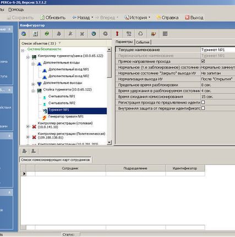The image size is (235, 237).
Task: Expand 'Дополнительные выходы' tree node
Action: pos(33,84)
